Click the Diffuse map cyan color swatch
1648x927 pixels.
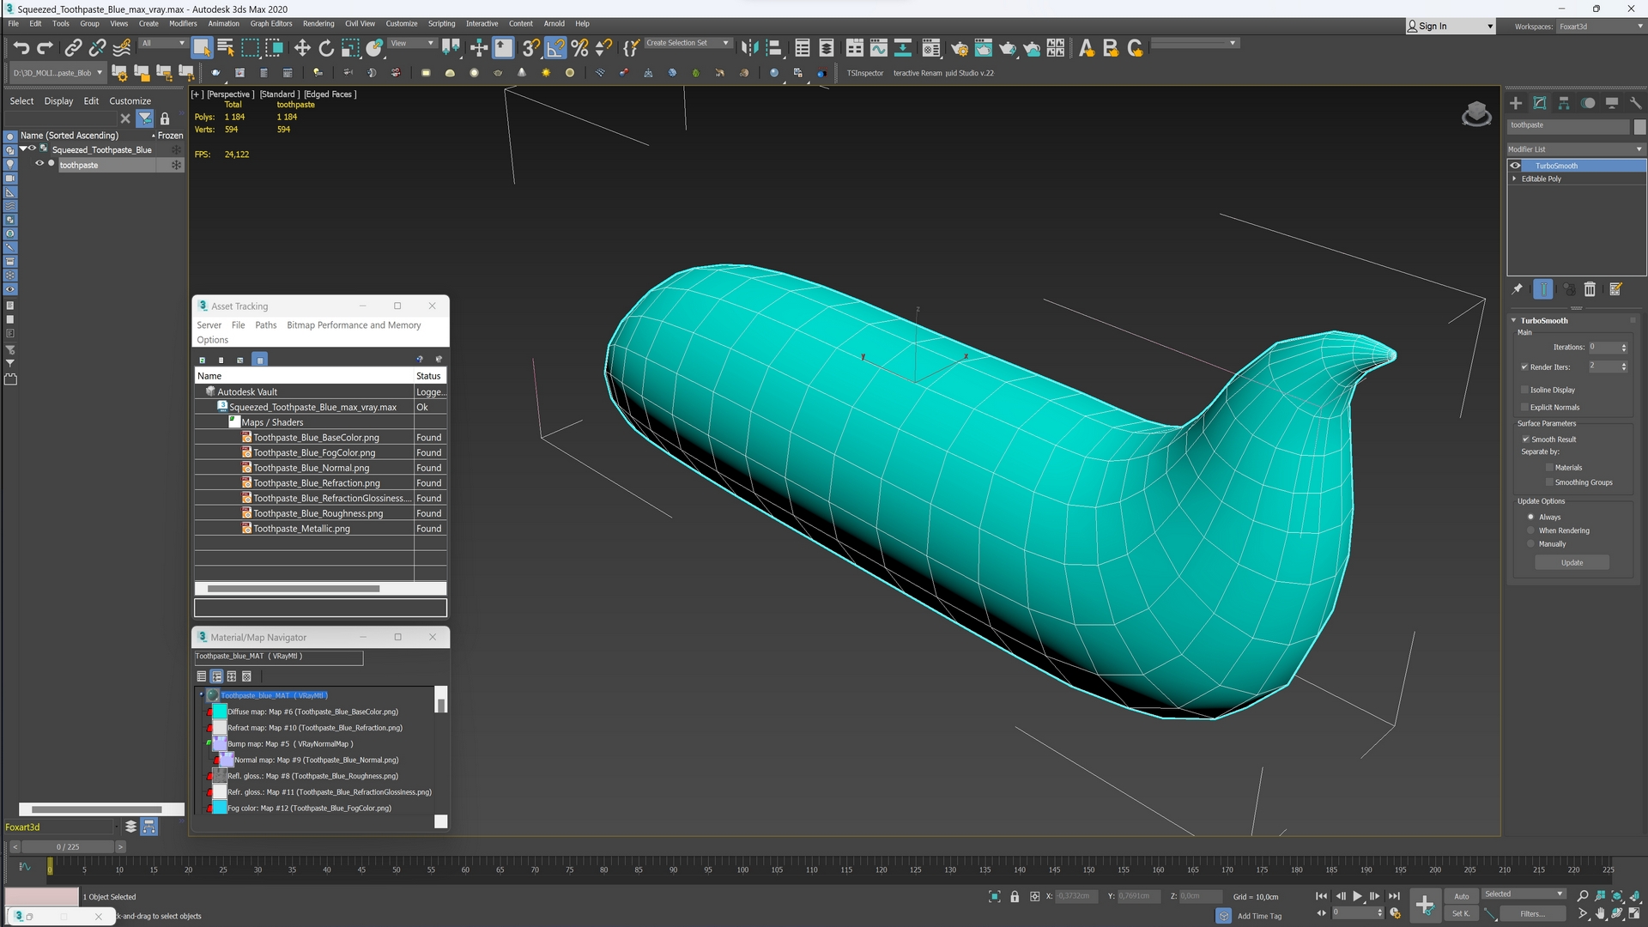pyautogui.click(x=220, y=712)
